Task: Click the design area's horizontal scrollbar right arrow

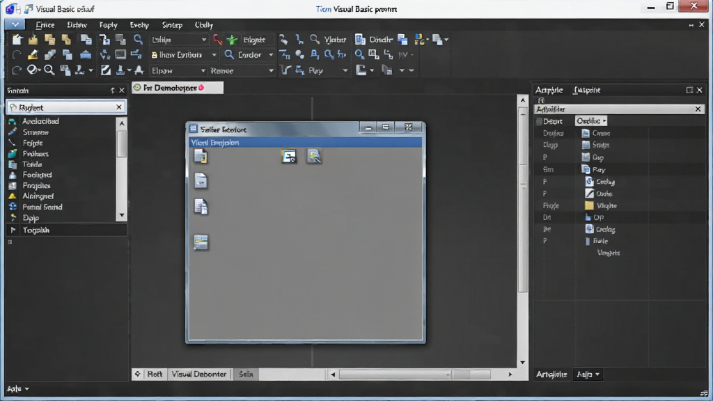Action: coord(510,374)
